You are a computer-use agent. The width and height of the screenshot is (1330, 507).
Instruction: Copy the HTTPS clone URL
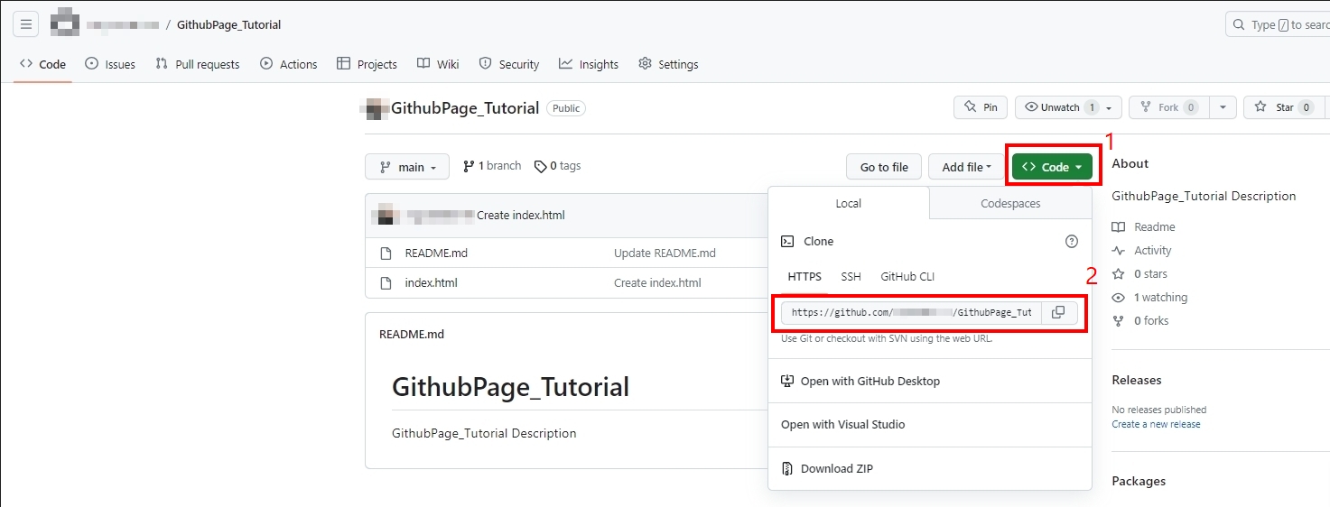pyautogui.click(x=1059, y=312)
